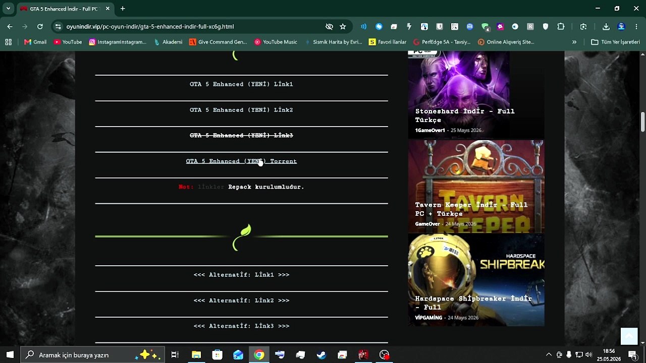
Task: Reload the current page
Action: pyautogui.click(x=40, y=27)
